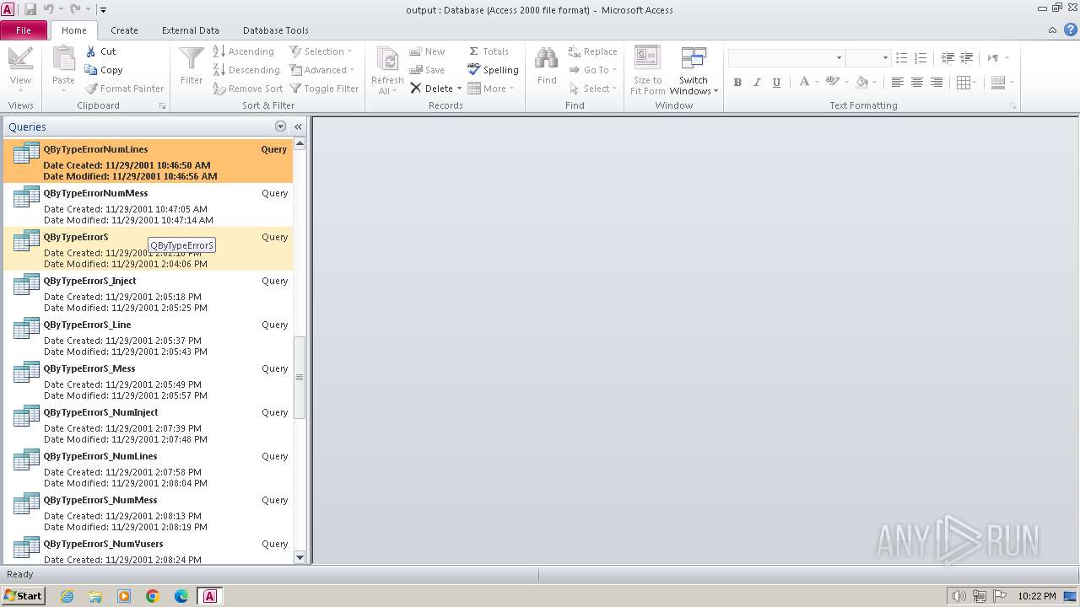Image resolution: width=1080 pixels, height=607 pixels.
Task: Click Totals
Action: pos(488,51)
